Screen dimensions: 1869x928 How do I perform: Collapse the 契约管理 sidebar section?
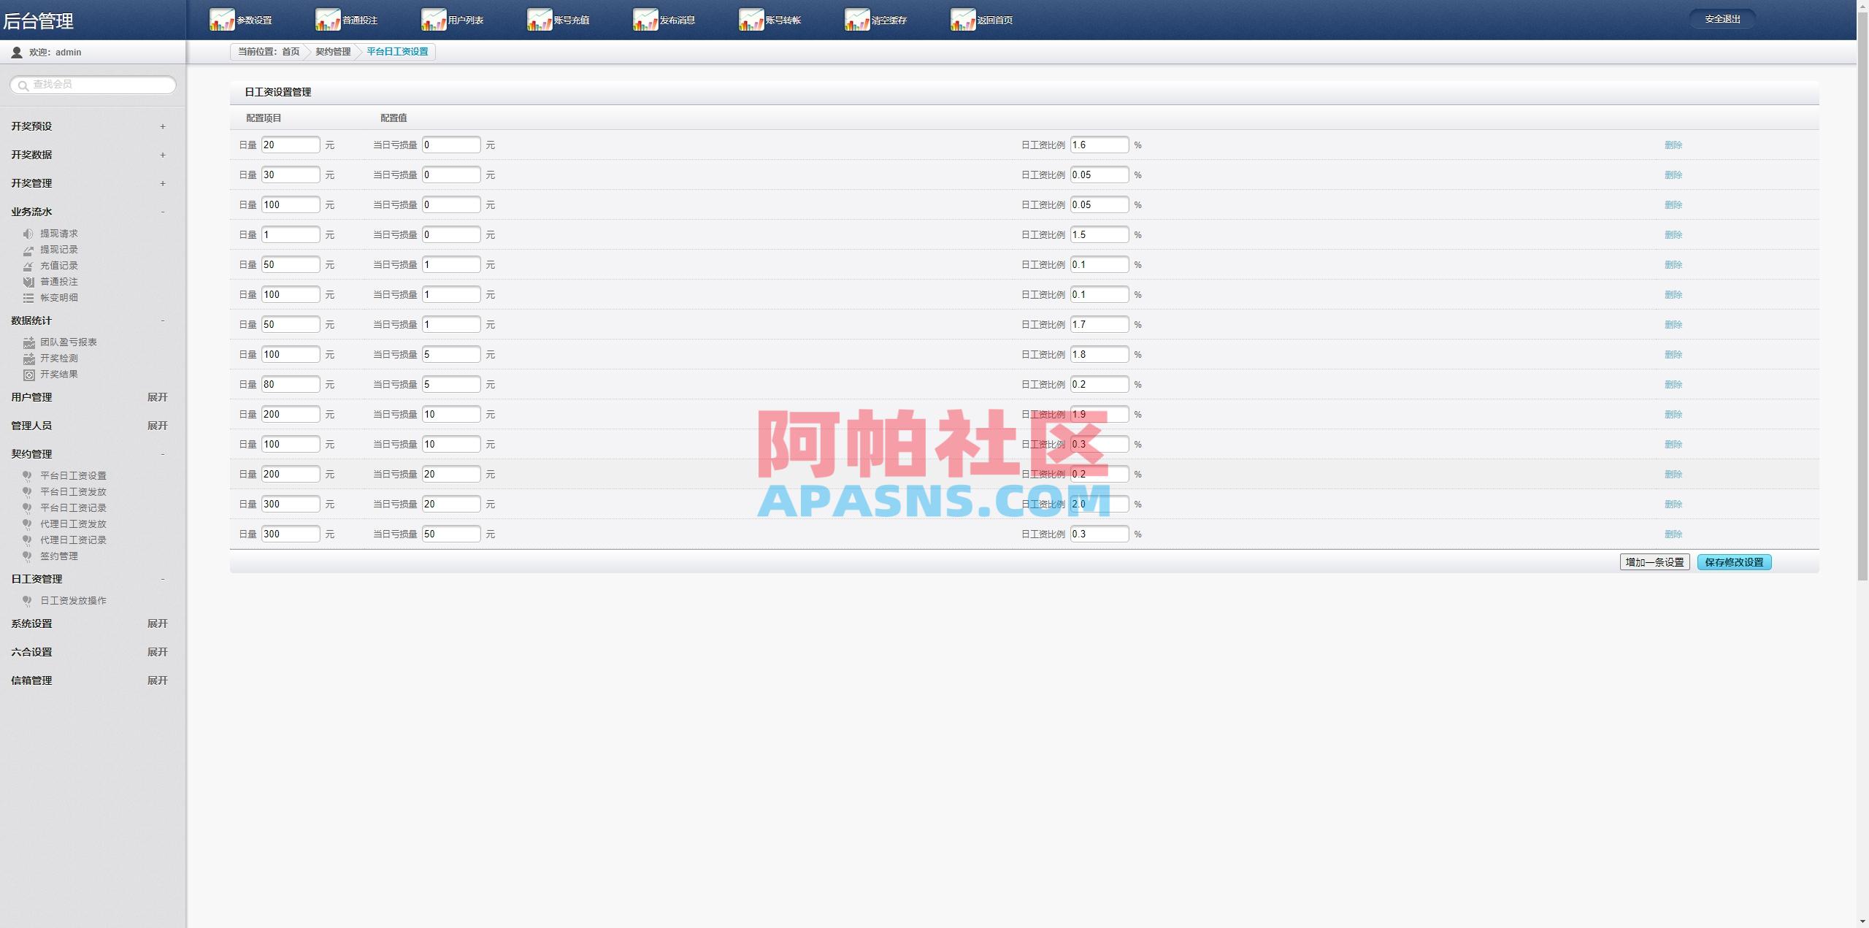pos(162,454)
